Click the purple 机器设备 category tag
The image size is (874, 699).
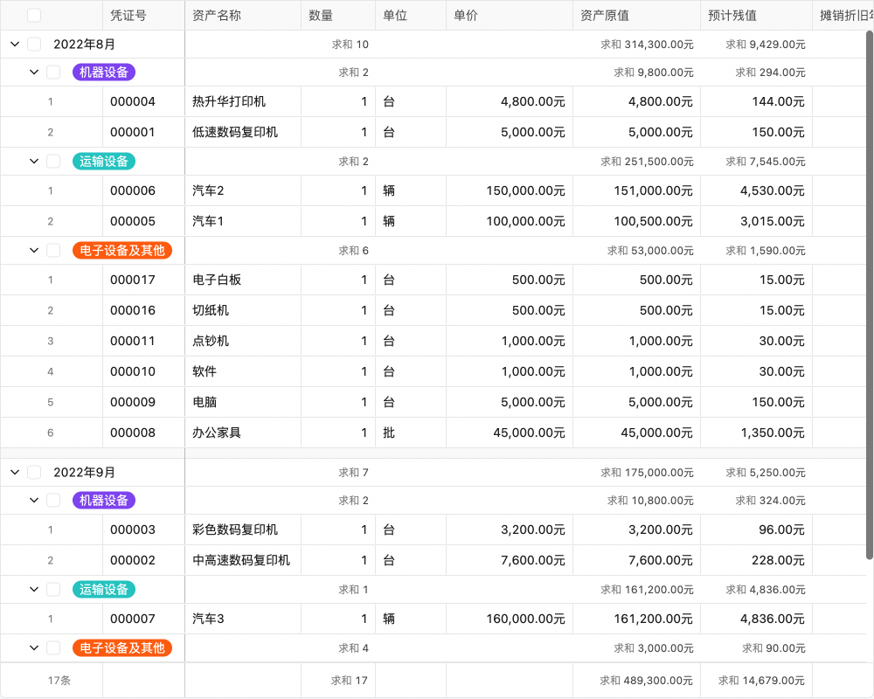[x=104, y=73]
